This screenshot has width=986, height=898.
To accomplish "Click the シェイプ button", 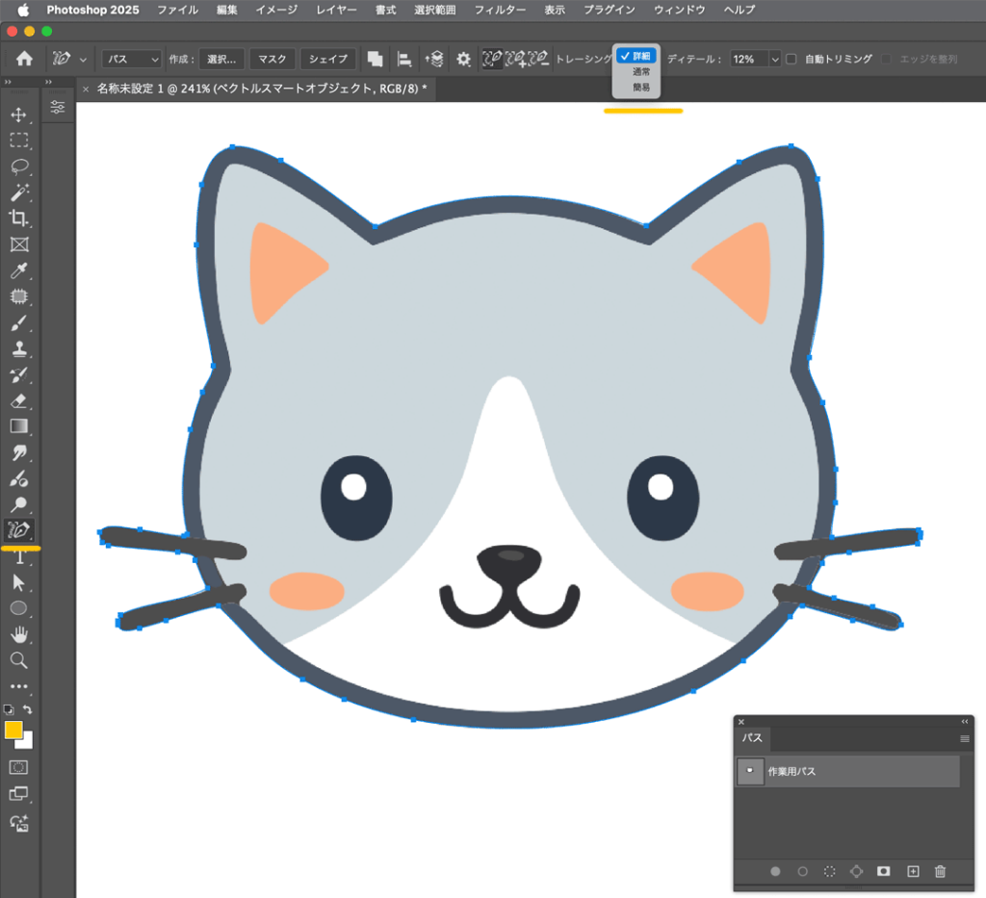I will 327,60.
